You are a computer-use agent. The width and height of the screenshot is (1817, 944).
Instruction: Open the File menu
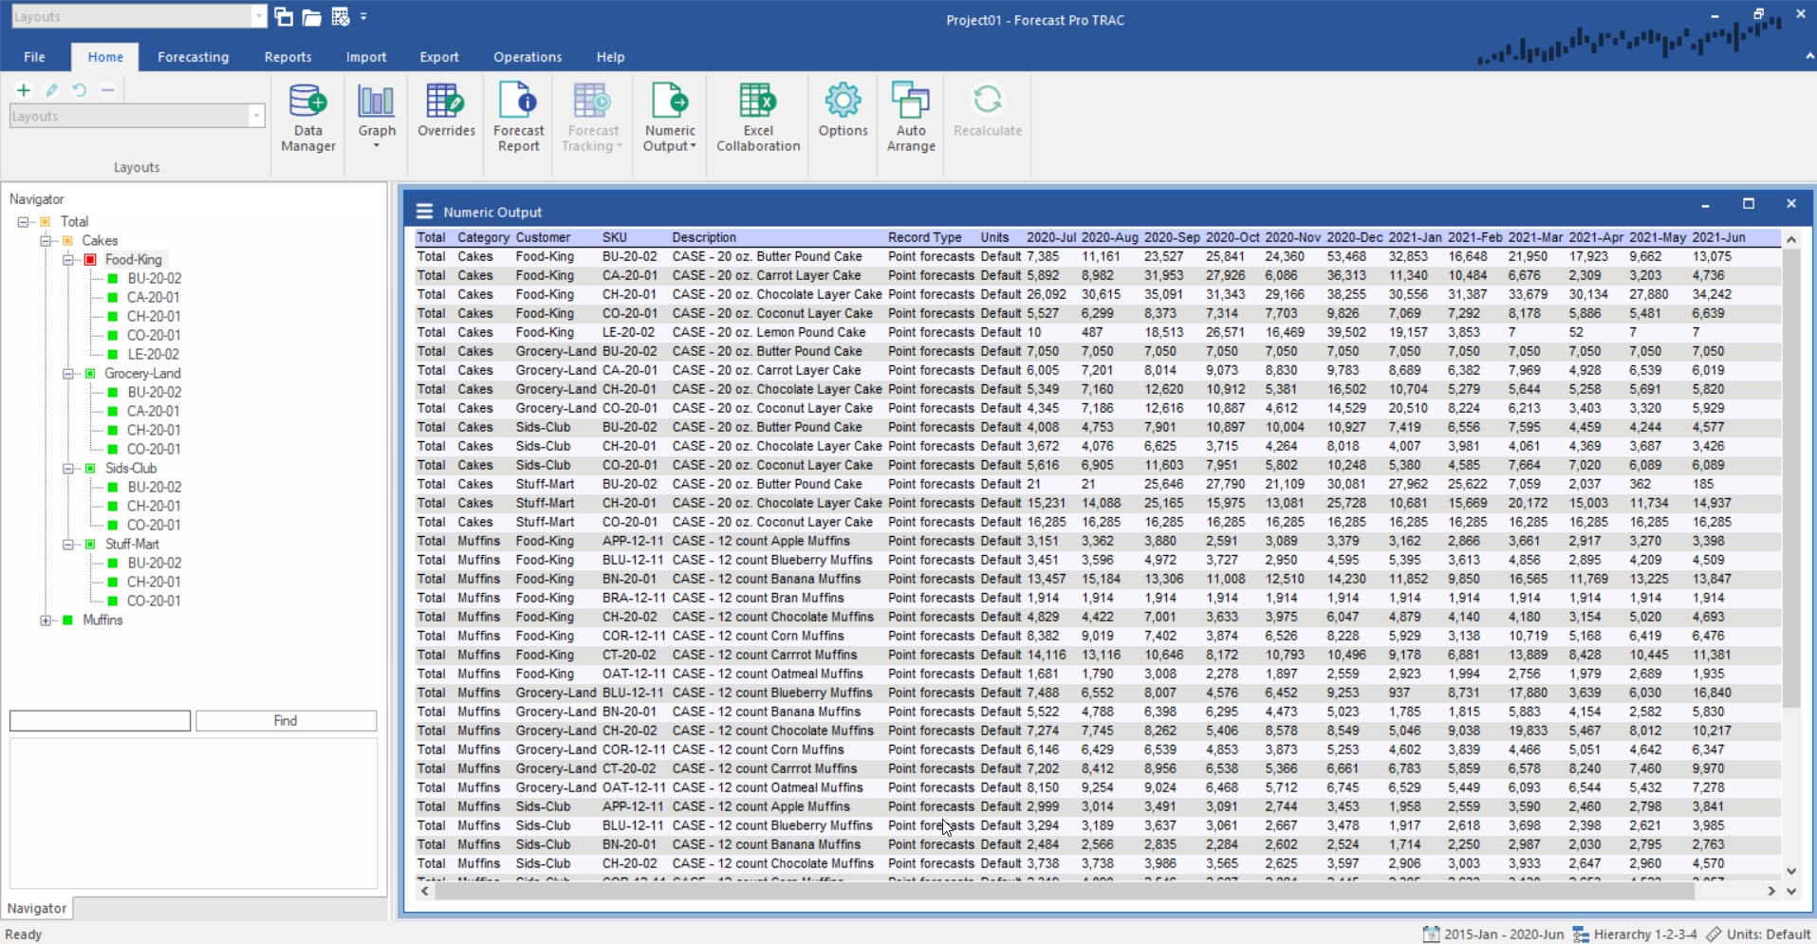tap(35, 57)
